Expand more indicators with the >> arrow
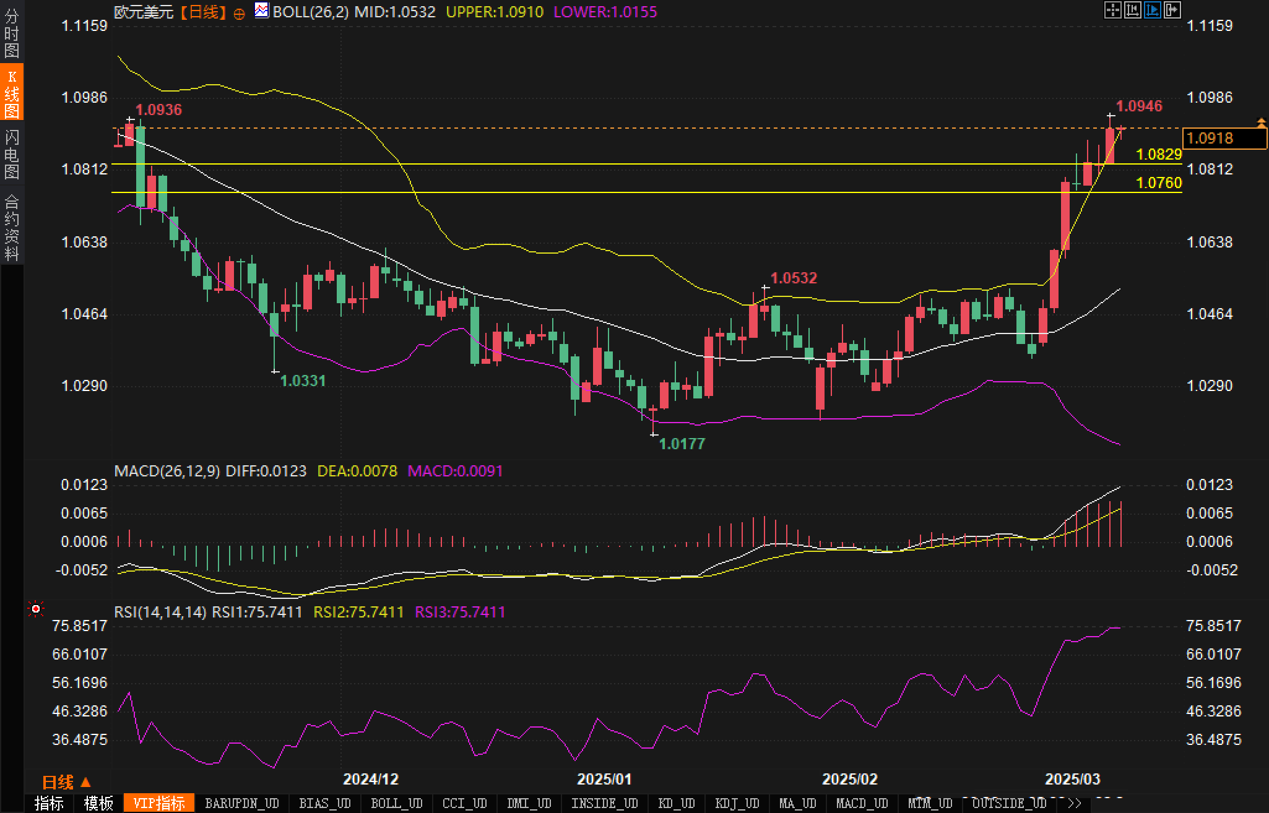1269x813 pixels. click(x=1075, y=803)
